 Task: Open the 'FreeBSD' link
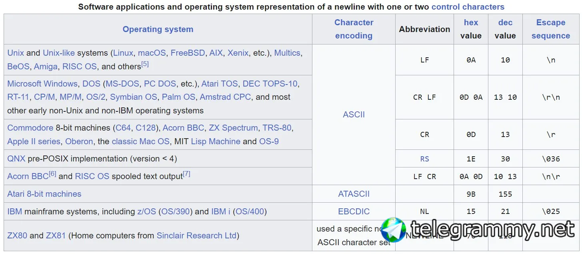click(188, 53)
